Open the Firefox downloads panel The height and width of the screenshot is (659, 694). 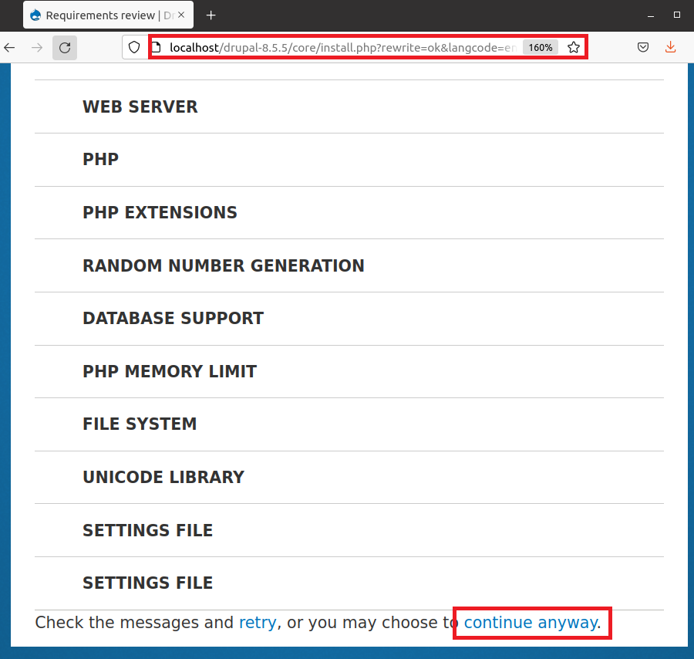click(670, 48)
